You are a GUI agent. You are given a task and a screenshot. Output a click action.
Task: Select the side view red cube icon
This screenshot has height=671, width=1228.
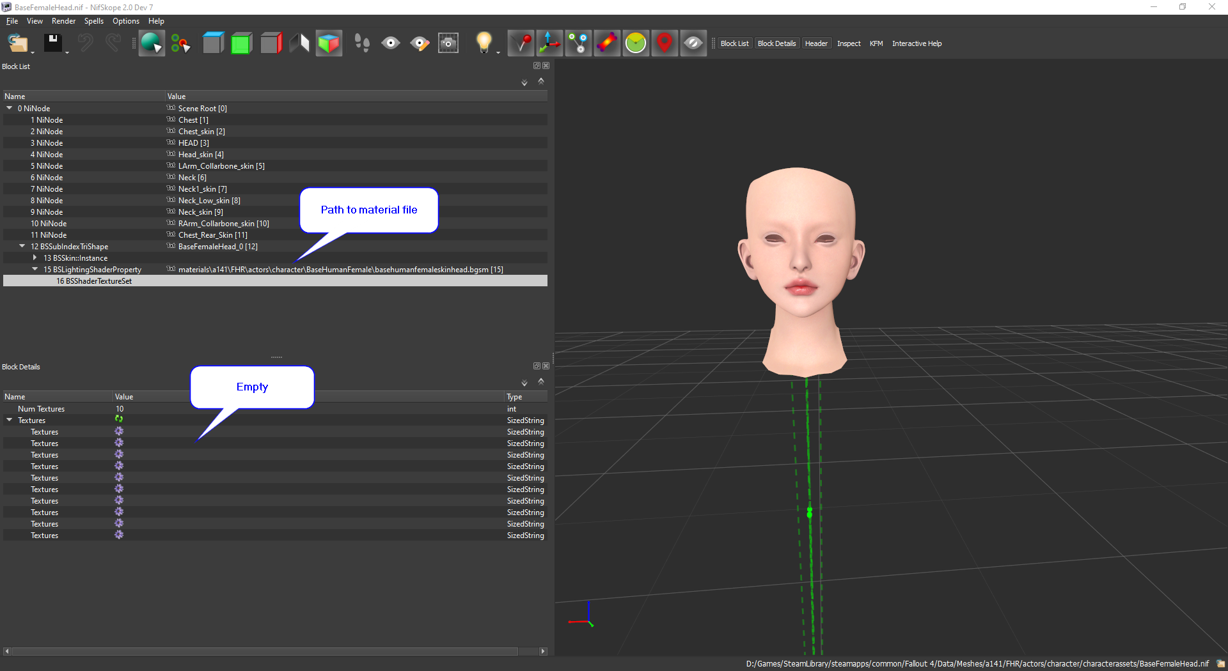click(271, 43)
